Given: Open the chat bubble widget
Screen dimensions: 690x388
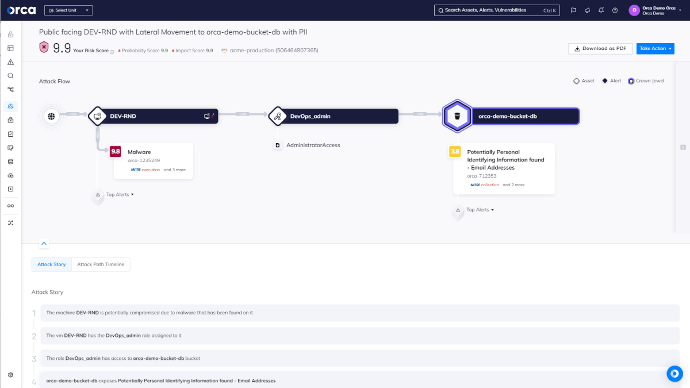Looking at the screenshot, I should pos(674,373).
